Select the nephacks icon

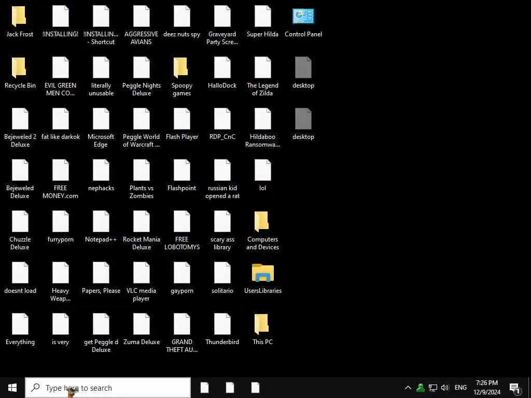pos(101,170)
